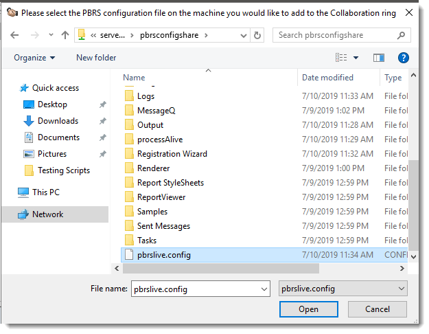Viewport: 429px width, 334px height.
Task: Open the pbrslive.config file type filter
Action: tap(343, 289)
